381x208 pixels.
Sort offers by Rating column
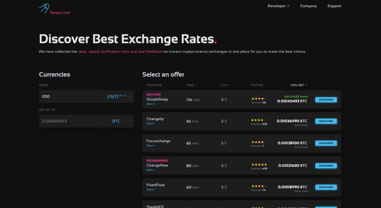(258, 85)
